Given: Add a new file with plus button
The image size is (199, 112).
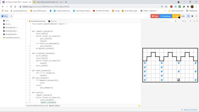Looking at the screenshot, I should (x=11, y=16).
